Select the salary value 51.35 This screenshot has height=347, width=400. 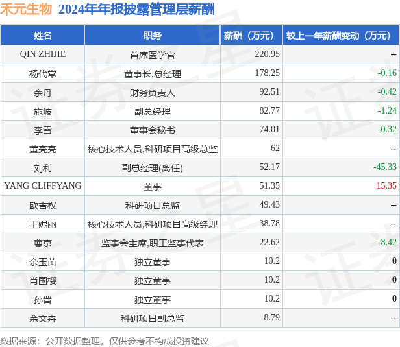[269, 186]
